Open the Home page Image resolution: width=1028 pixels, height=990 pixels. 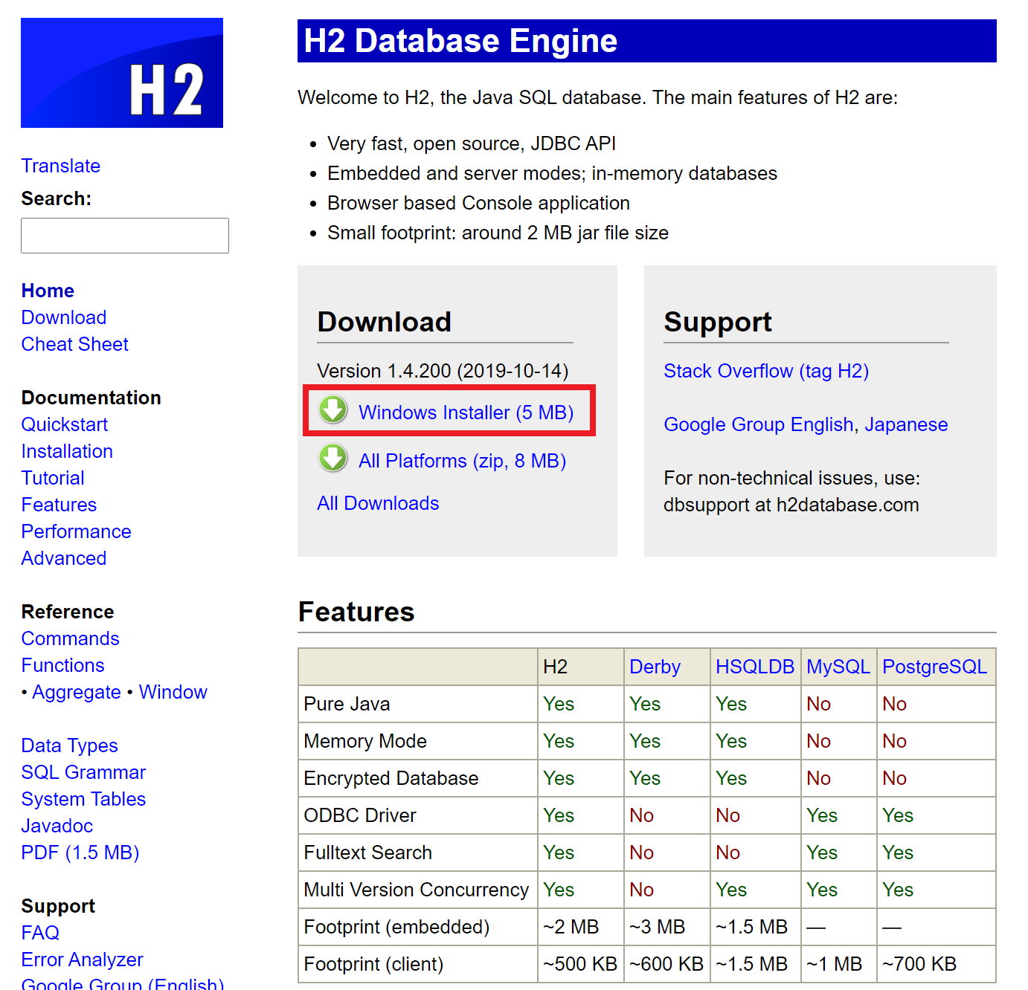[47, 291]
